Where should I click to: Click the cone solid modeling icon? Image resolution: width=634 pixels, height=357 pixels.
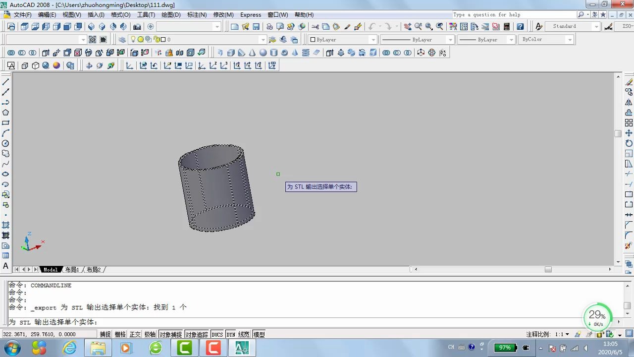(x=252, y=53)
